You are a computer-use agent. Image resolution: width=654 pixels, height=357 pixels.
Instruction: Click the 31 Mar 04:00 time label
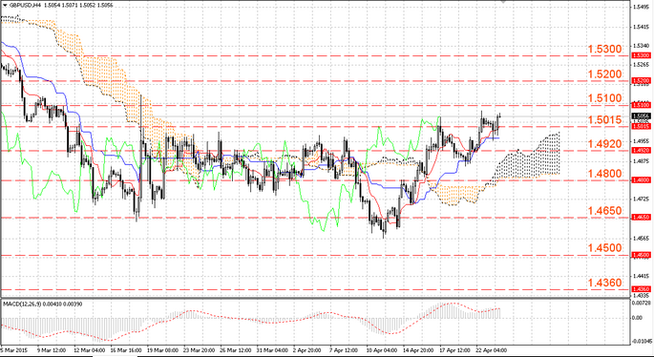point(272,350)
